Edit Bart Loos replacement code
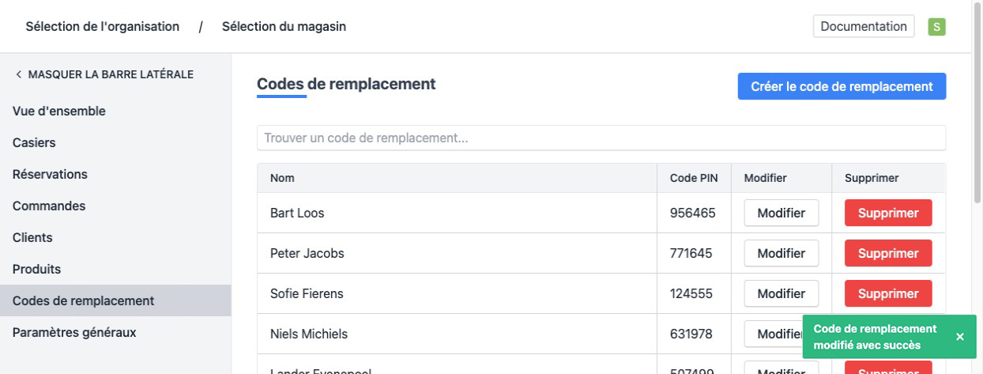The image size is (983, 374). point(781,213)
